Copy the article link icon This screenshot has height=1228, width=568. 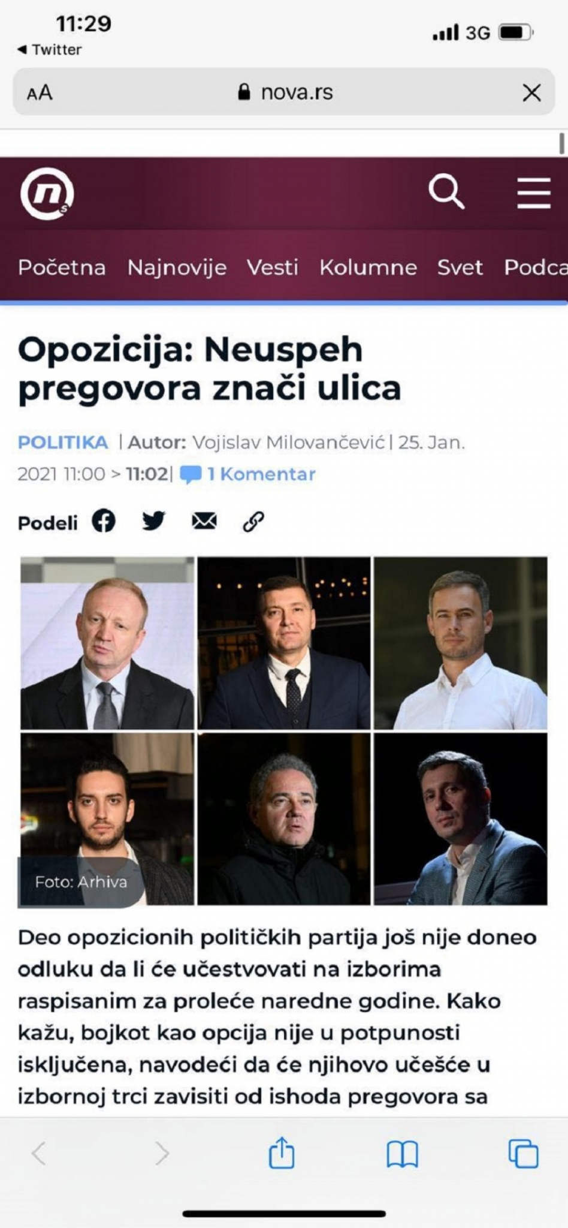click(253, 521)
